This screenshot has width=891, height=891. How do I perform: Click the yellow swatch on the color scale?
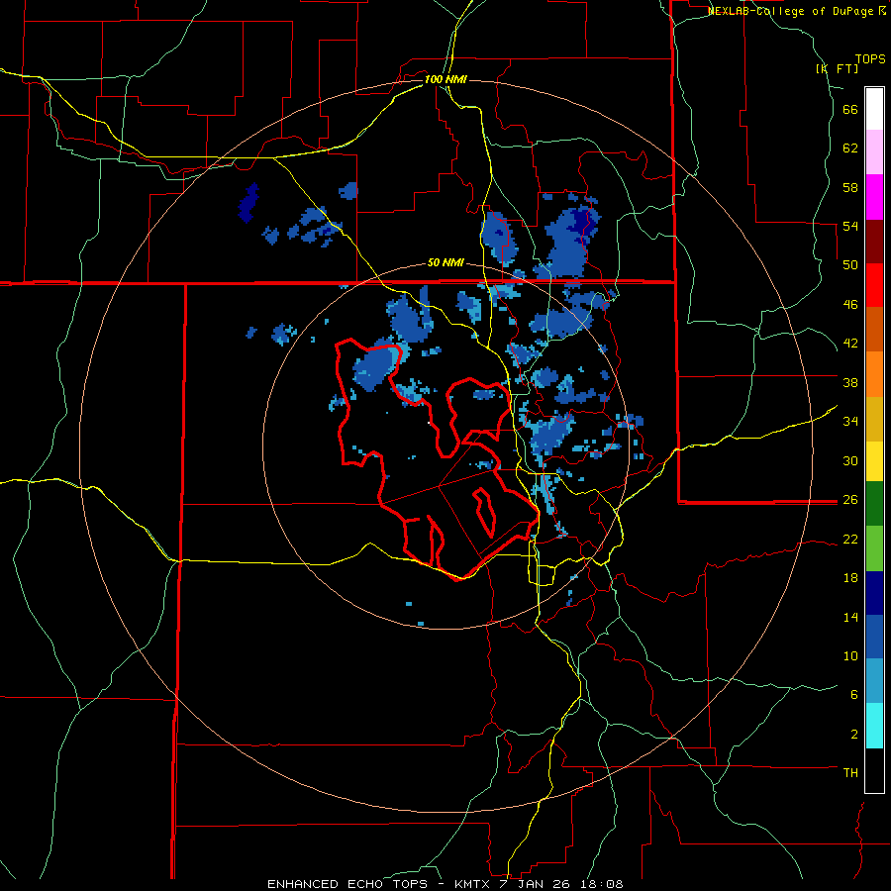click(874, 461)
